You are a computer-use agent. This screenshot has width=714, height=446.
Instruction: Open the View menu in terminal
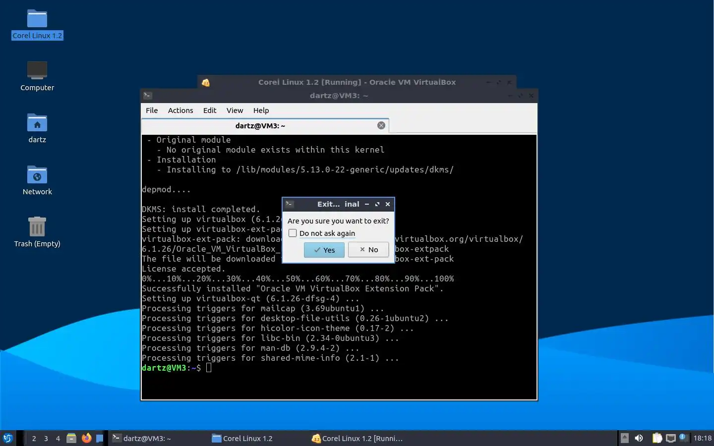pos(235,111)
